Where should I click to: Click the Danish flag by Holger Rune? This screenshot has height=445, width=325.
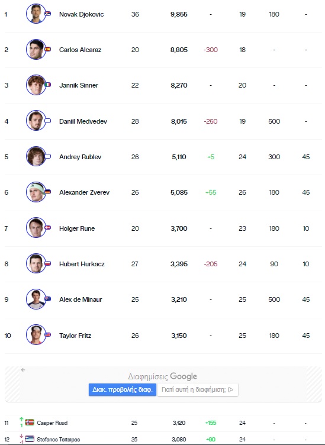(48, 228)
